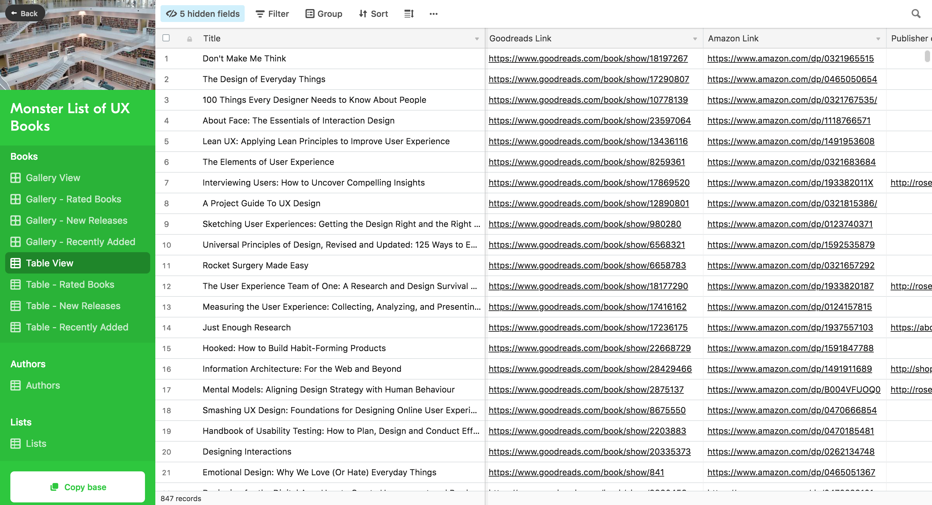932x505 pixels.
Task: Click the Table View table icon
Action: pyautogui.click(x=15, y=263)
